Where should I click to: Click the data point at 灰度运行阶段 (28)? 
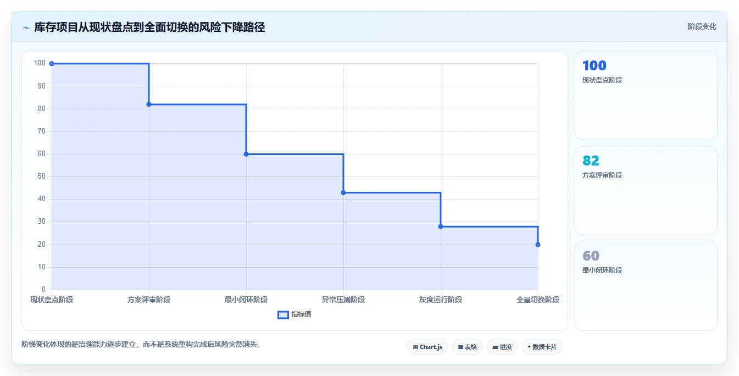(441, 226)
